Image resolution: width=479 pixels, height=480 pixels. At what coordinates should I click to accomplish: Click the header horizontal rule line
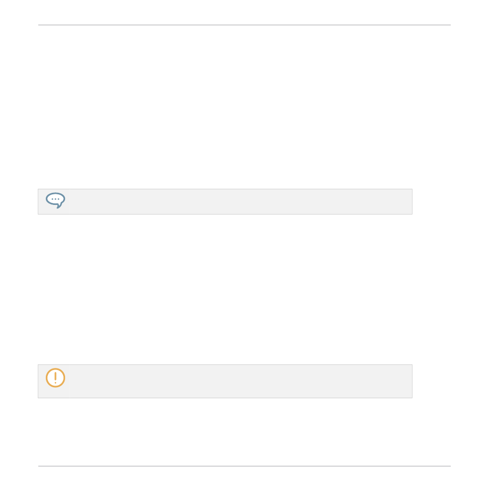[245, 25]
